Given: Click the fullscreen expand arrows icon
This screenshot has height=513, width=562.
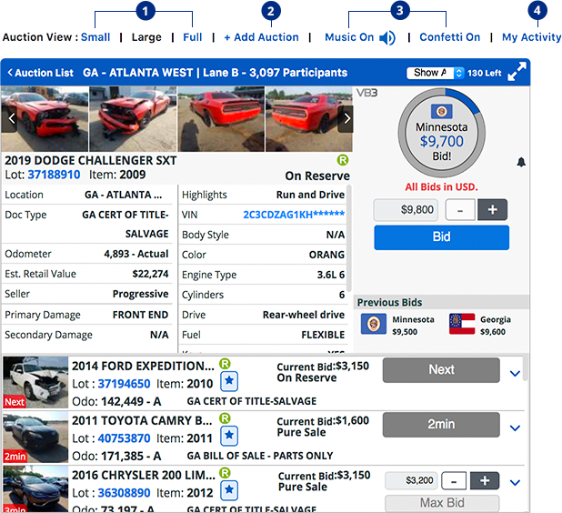Looking at the screenshot, I should tap(517, 73).
